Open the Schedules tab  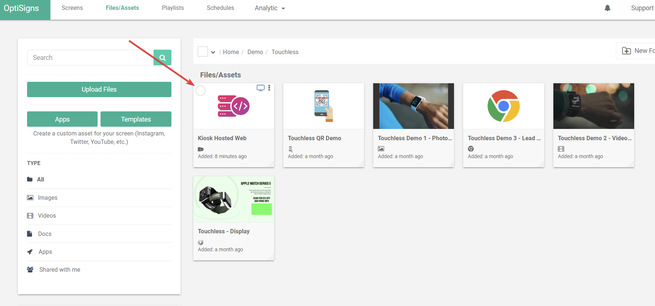click(220, 8)
